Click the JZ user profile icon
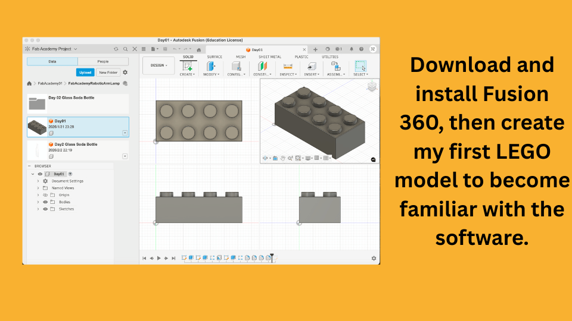The height and width of the screenshot is (321, 572). (373, 49)
